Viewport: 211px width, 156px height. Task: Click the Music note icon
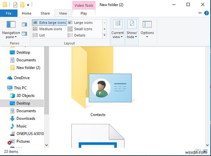[x=12, y=126]
